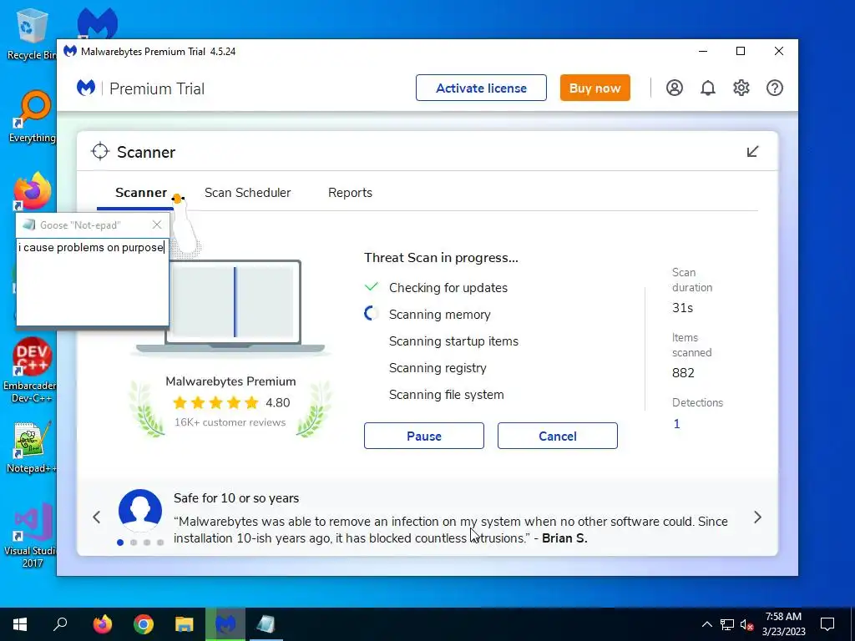Screen dimensions: 855x641
Task: Show hidden tray icons chevron
Action: (x=706, y=624)
